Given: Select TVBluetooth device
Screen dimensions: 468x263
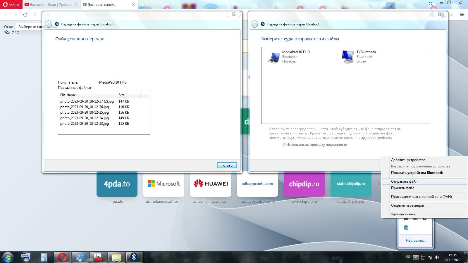Looking at the screenshot, I should pos(359,57).
